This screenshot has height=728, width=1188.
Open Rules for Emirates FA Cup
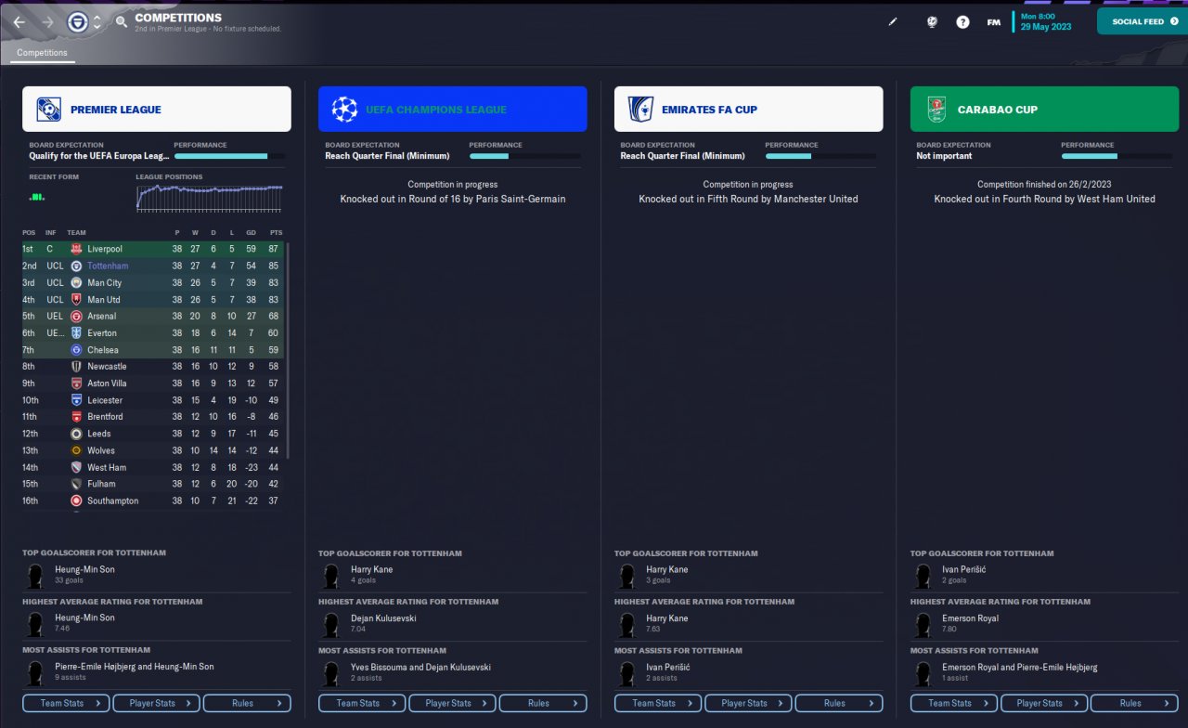(839, 703)
